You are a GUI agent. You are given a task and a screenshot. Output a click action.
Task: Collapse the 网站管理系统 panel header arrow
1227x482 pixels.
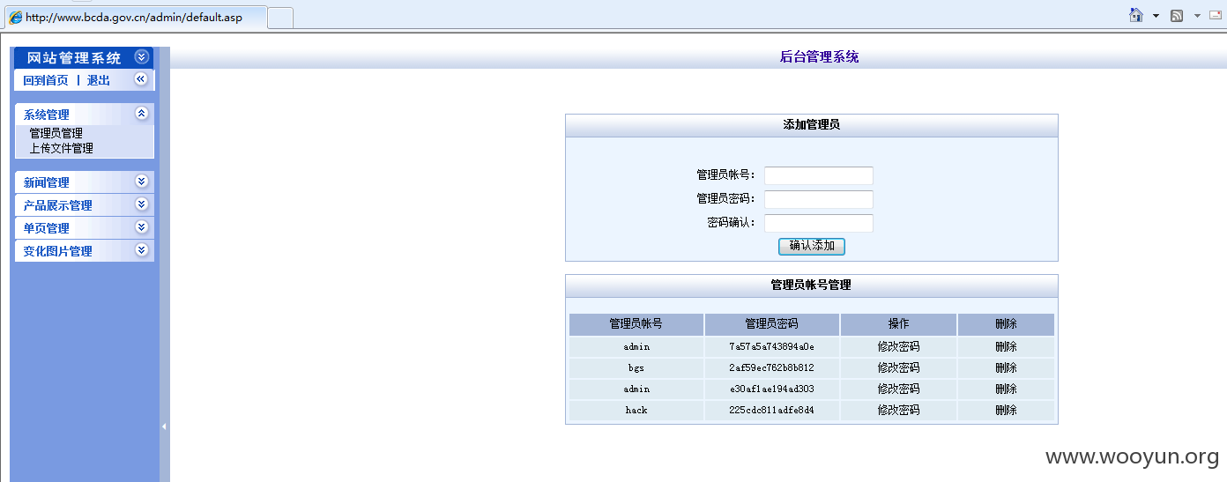coord(141,57)
